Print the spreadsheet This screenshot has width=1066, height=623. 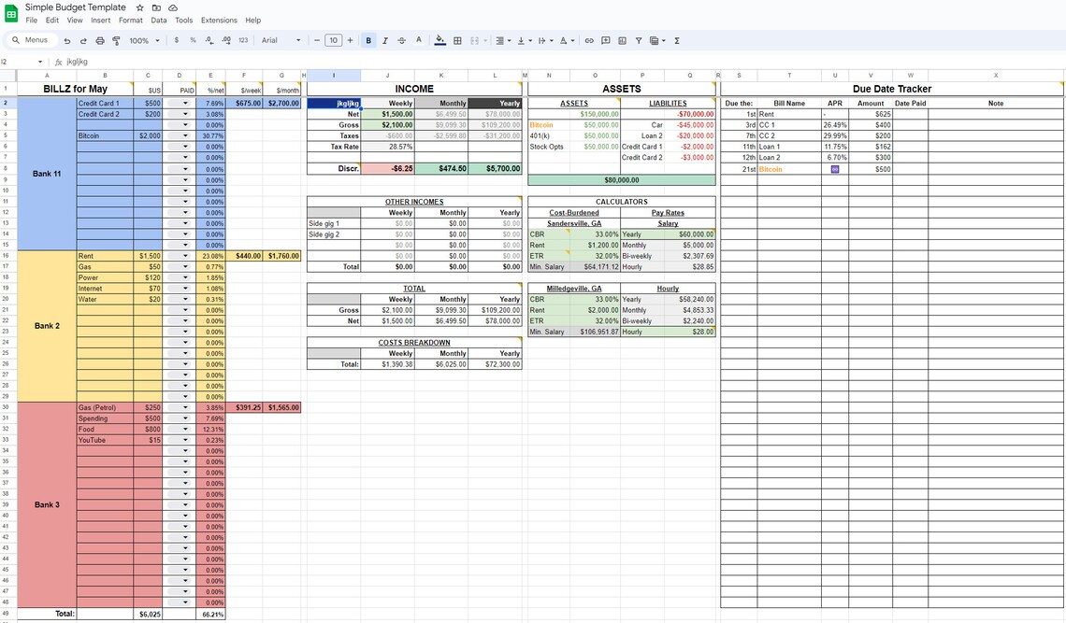click(x=101, y=40)
